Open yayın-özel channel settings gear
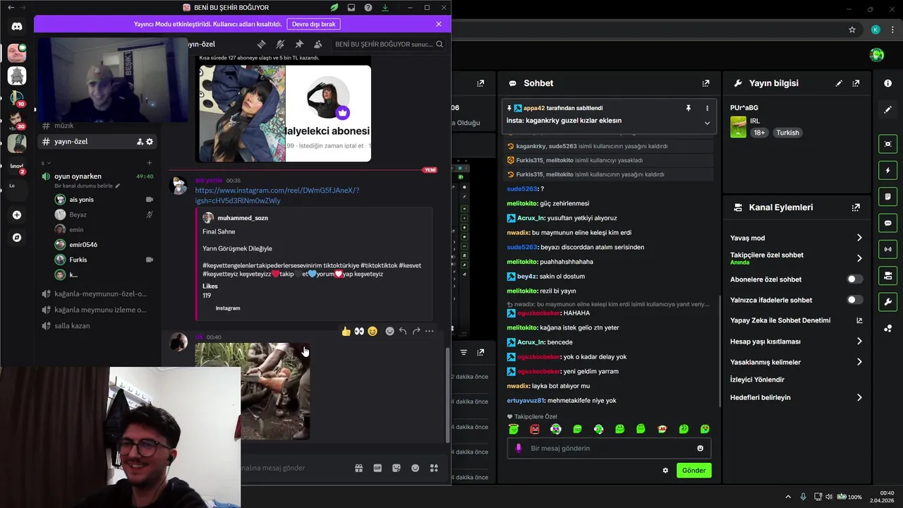The image size is (903, 508). pyautogui.click(x=150, y=142)
